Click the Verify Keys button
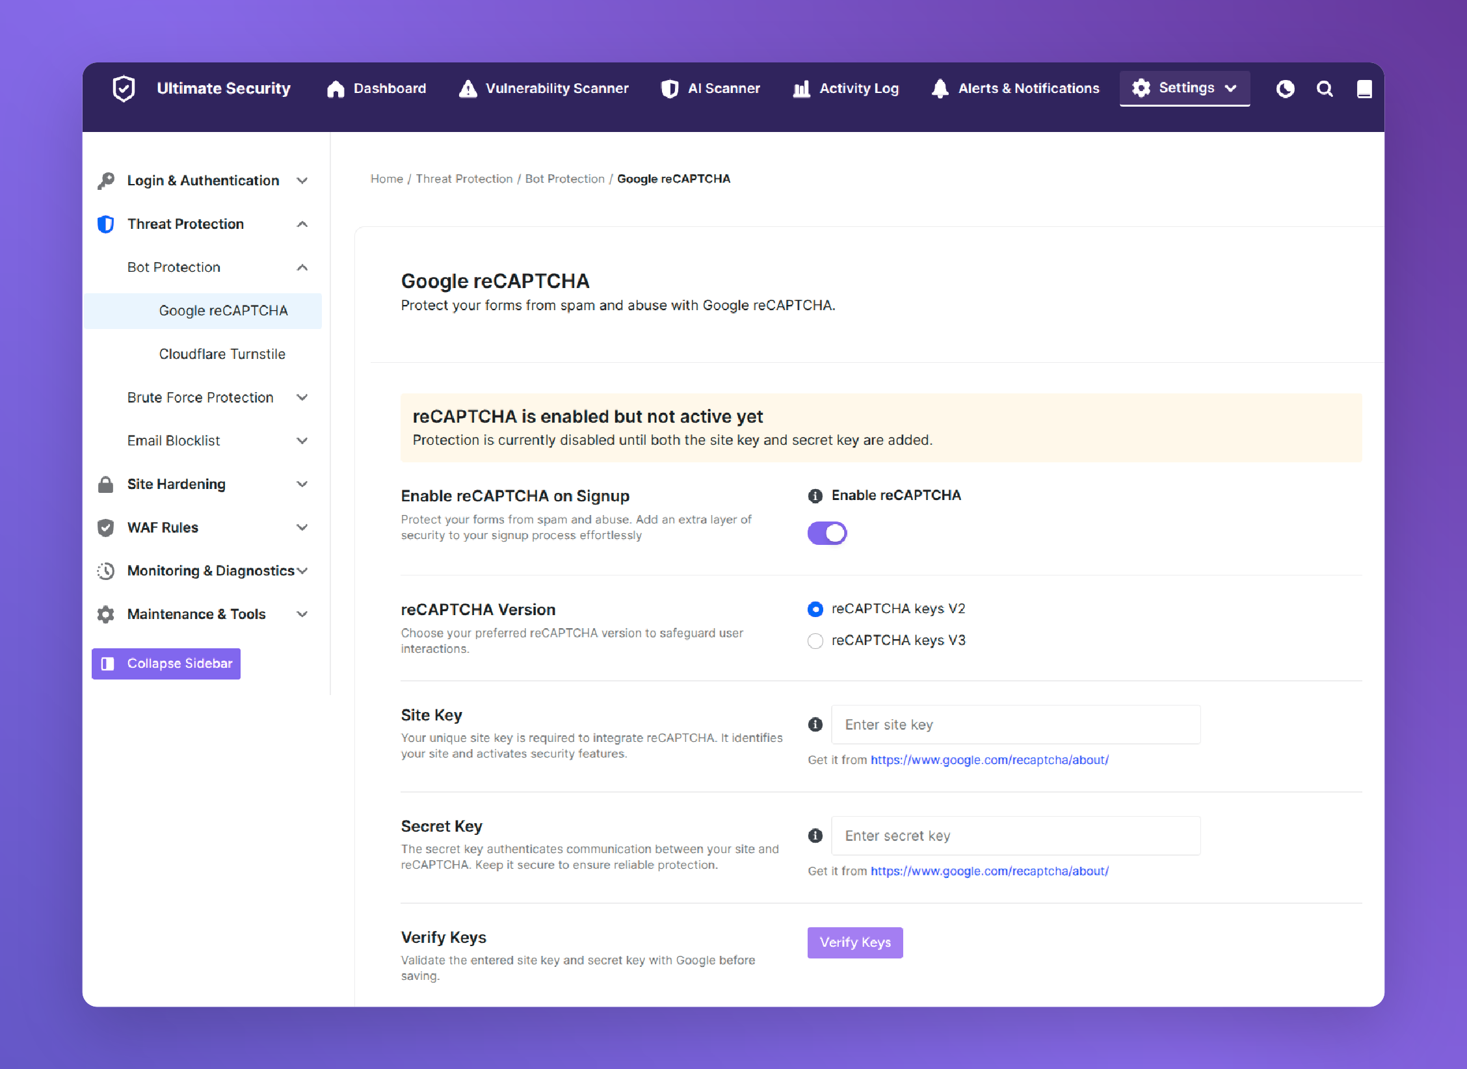 pyautogui.click(x=855, y=943)
